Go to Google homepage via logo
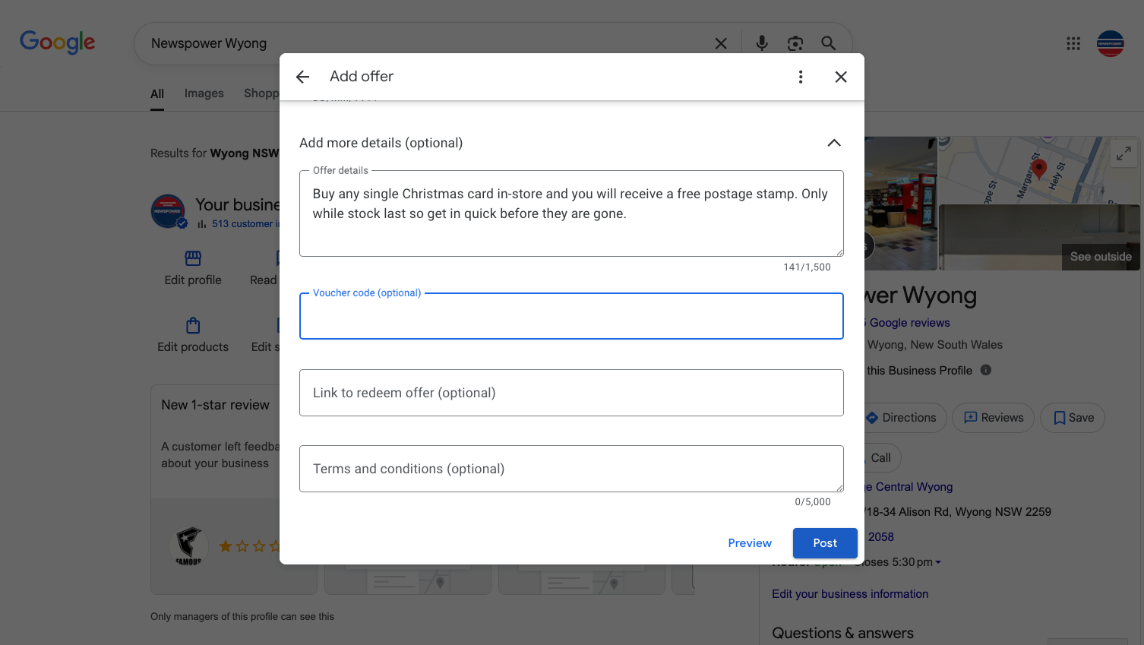 click(x=58, y=43)
